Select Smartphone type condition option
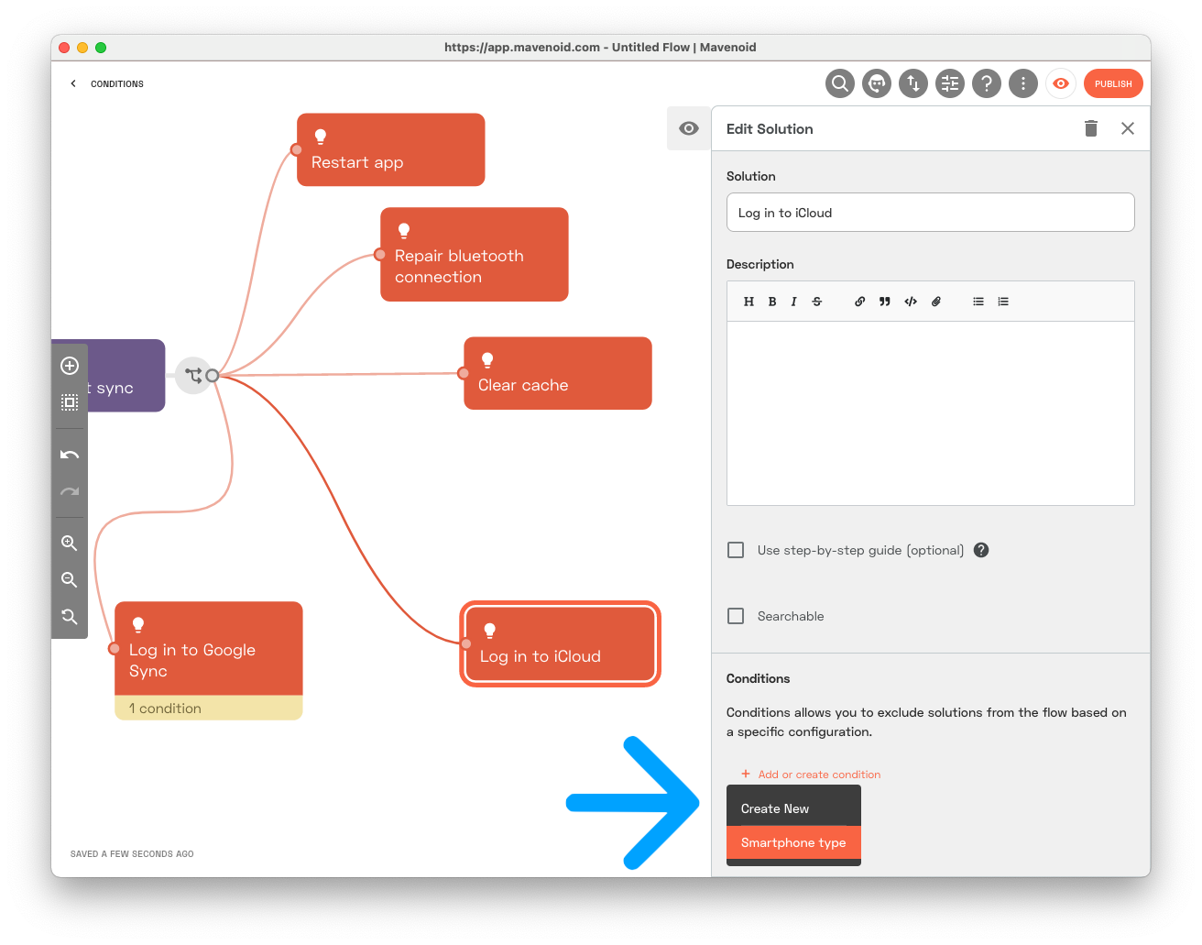 [x=792, y=843]
